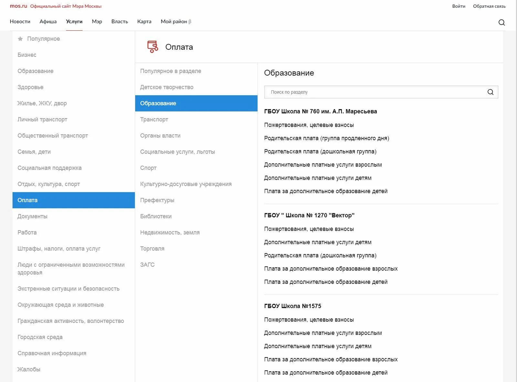517x382 pixels.
Task: Open Недвижимость, земля subcategory
Action: 196,233
